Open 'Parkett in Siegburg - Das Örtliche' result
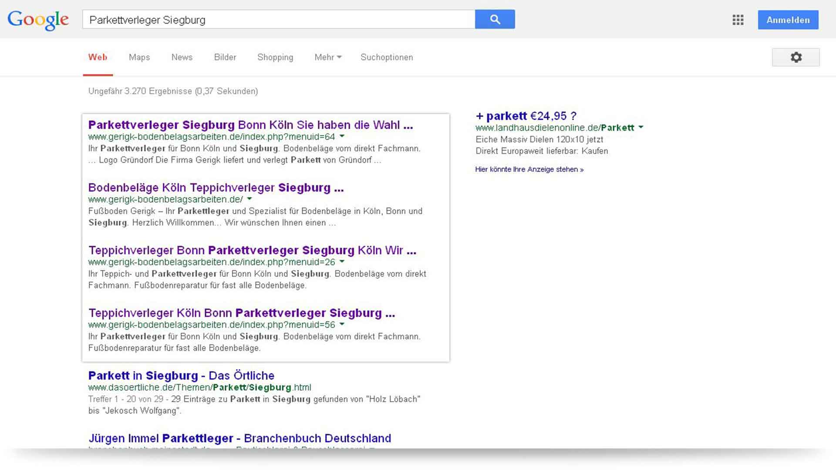The width and height of the screenshot is (836, 470). tap(181, 376)
